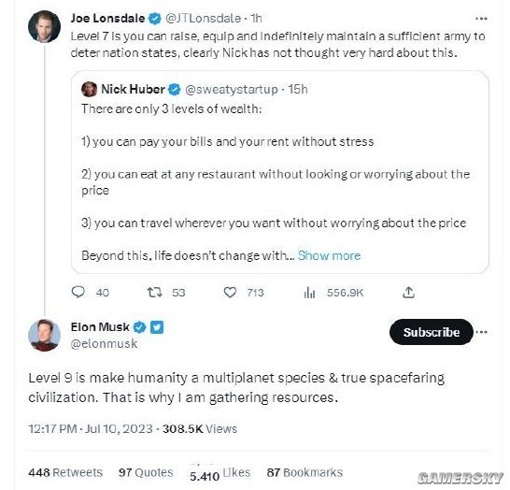Open Elon Musk's profile avatar
Viewport: 510px width, 490px height.
coord(44,336)
